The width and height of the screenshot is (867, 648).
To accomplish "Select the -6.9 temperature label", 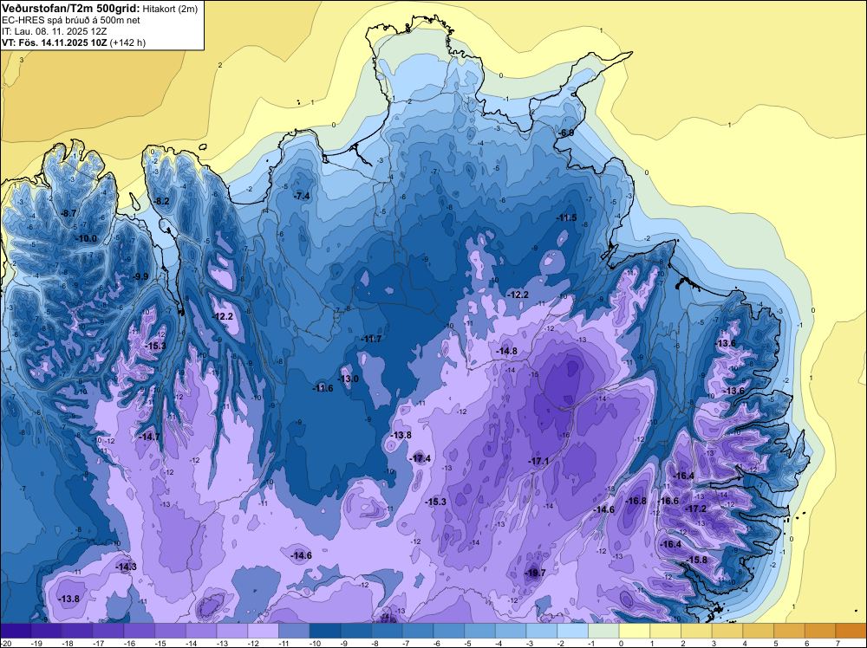I will click(x=566, y=133).
